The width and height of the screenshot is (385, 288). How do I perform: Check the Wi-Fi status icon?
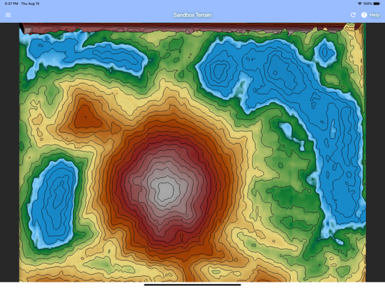tap(360, 3)
